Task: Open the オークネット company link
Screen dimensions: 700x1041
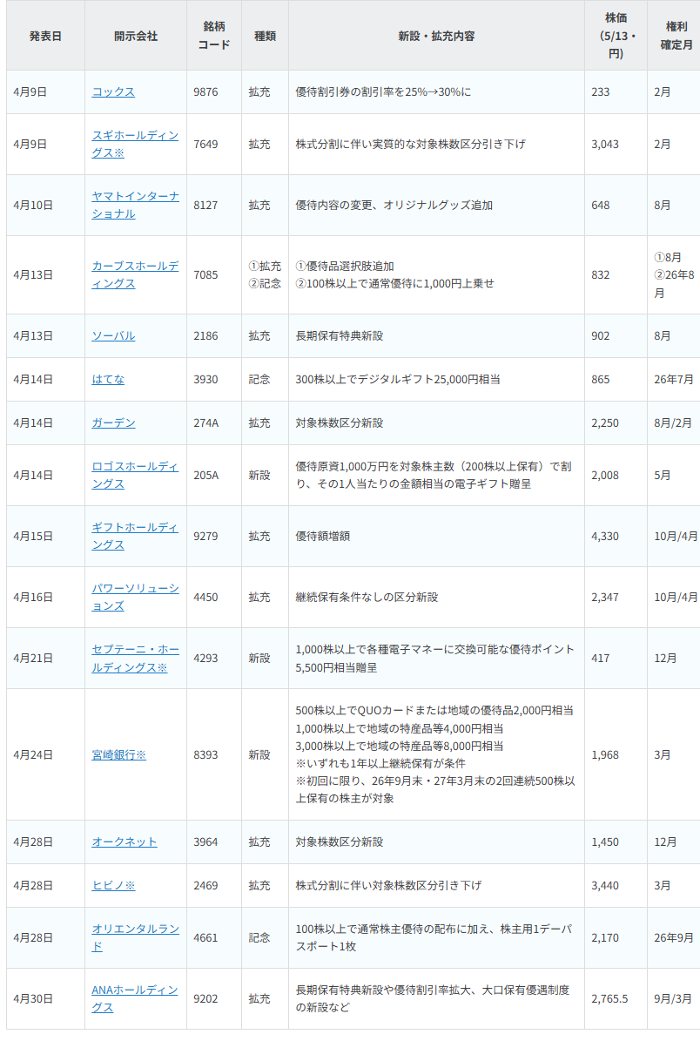Action: pyautogui.click(x=125, y=842)
